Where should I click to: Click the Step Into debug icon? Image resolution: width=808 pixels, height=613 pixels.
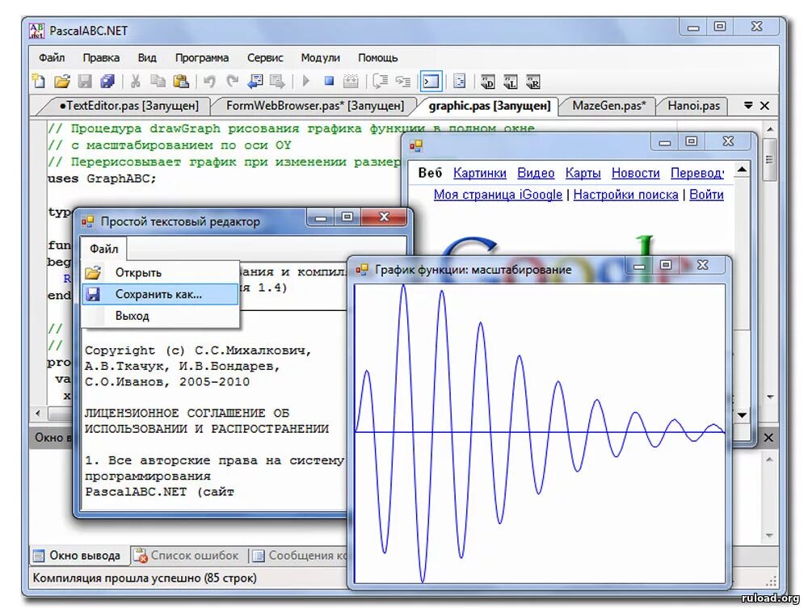pyautogui.click(x=402, y=82)
